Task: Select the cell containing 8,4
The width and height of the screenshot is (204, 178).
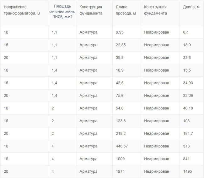Action: click(x=186, y=32)
